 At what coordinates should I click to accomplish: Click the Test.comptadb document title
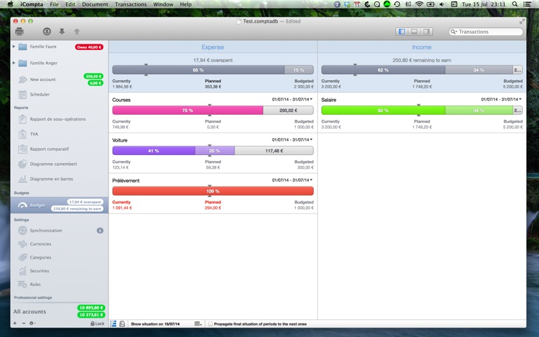[260, 22]
